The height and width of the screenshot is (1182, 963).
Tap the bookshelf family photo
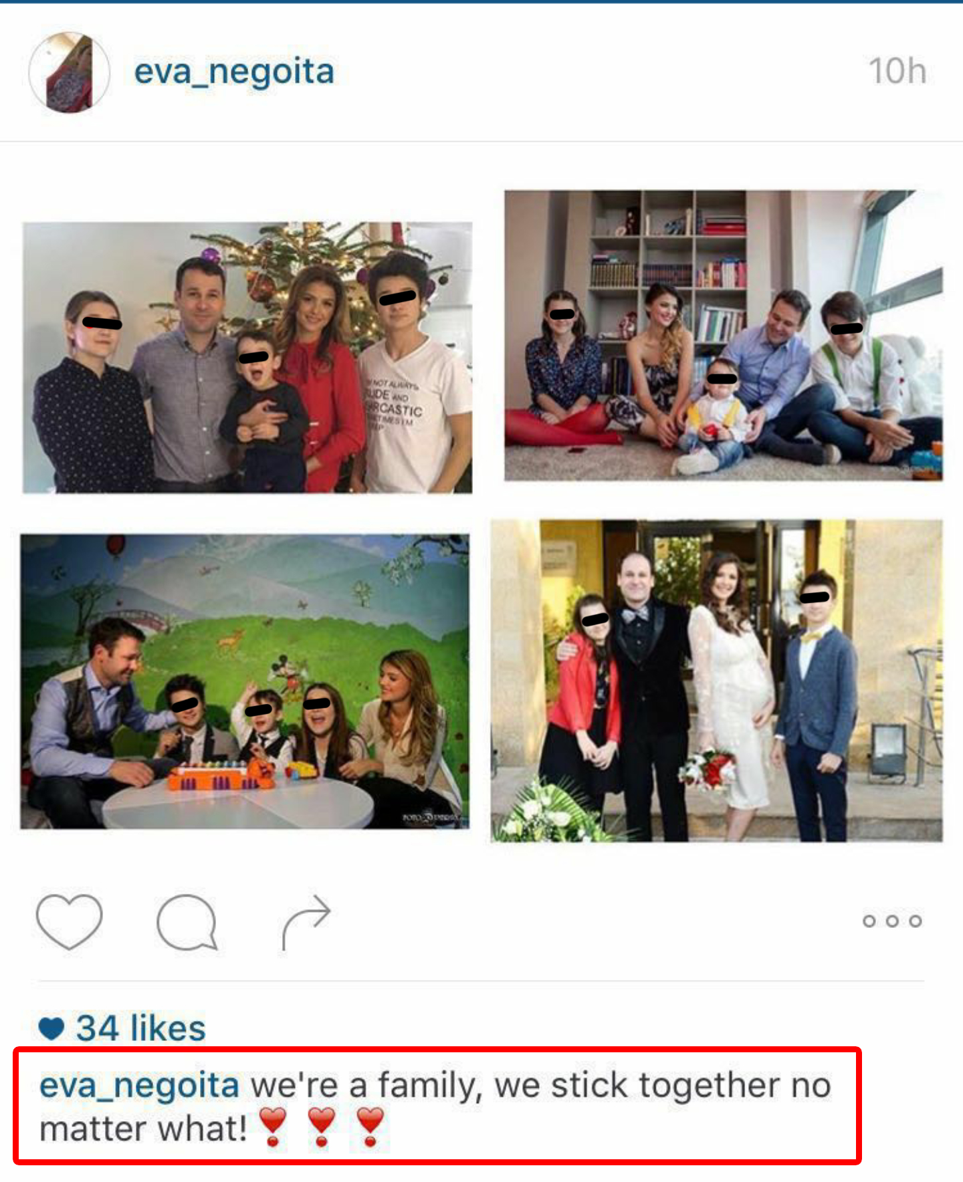click(724, 336)
